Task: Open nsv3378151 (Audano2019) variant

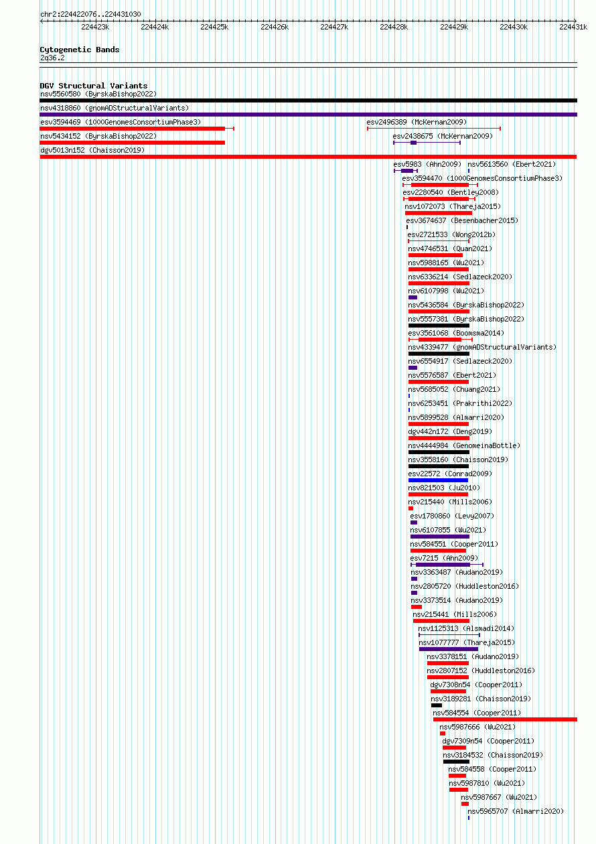Action: (x=473, y=656)
